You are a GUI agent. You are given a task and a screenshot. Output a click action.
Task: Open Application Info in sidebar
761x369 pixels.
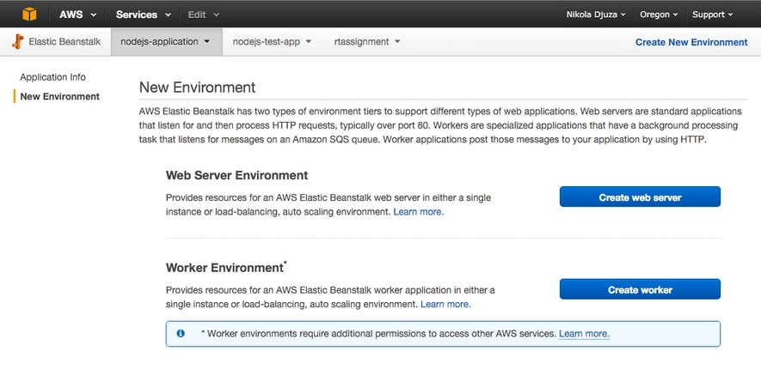click(52, 77)
